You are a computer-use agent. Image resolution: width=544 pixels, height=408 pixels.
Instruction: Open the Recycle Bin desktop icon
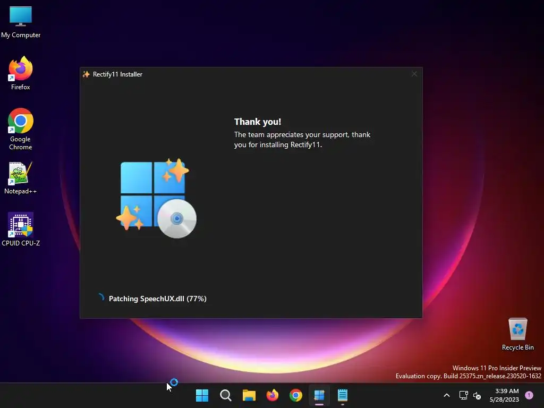[517, 334]
